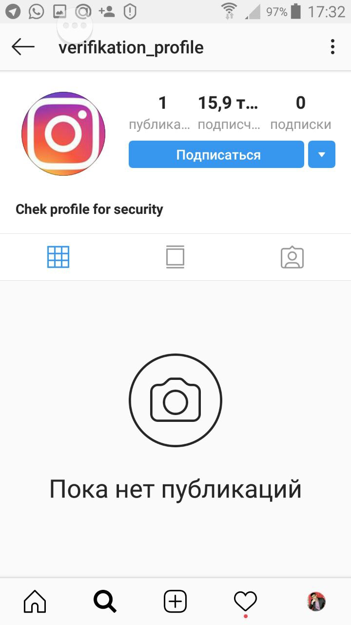Open tagged photos tab
The height and width of the screenshot is (625, 351).
pos(292,257)
